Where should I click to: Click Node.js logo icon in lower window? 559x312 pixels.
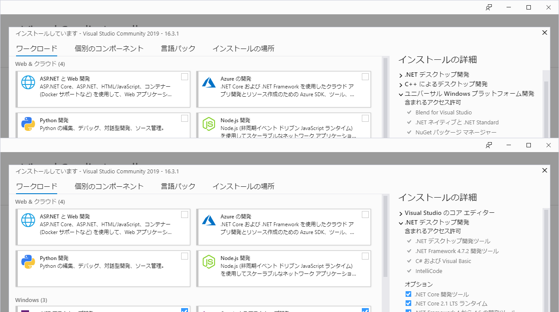(x=209, y=262)
